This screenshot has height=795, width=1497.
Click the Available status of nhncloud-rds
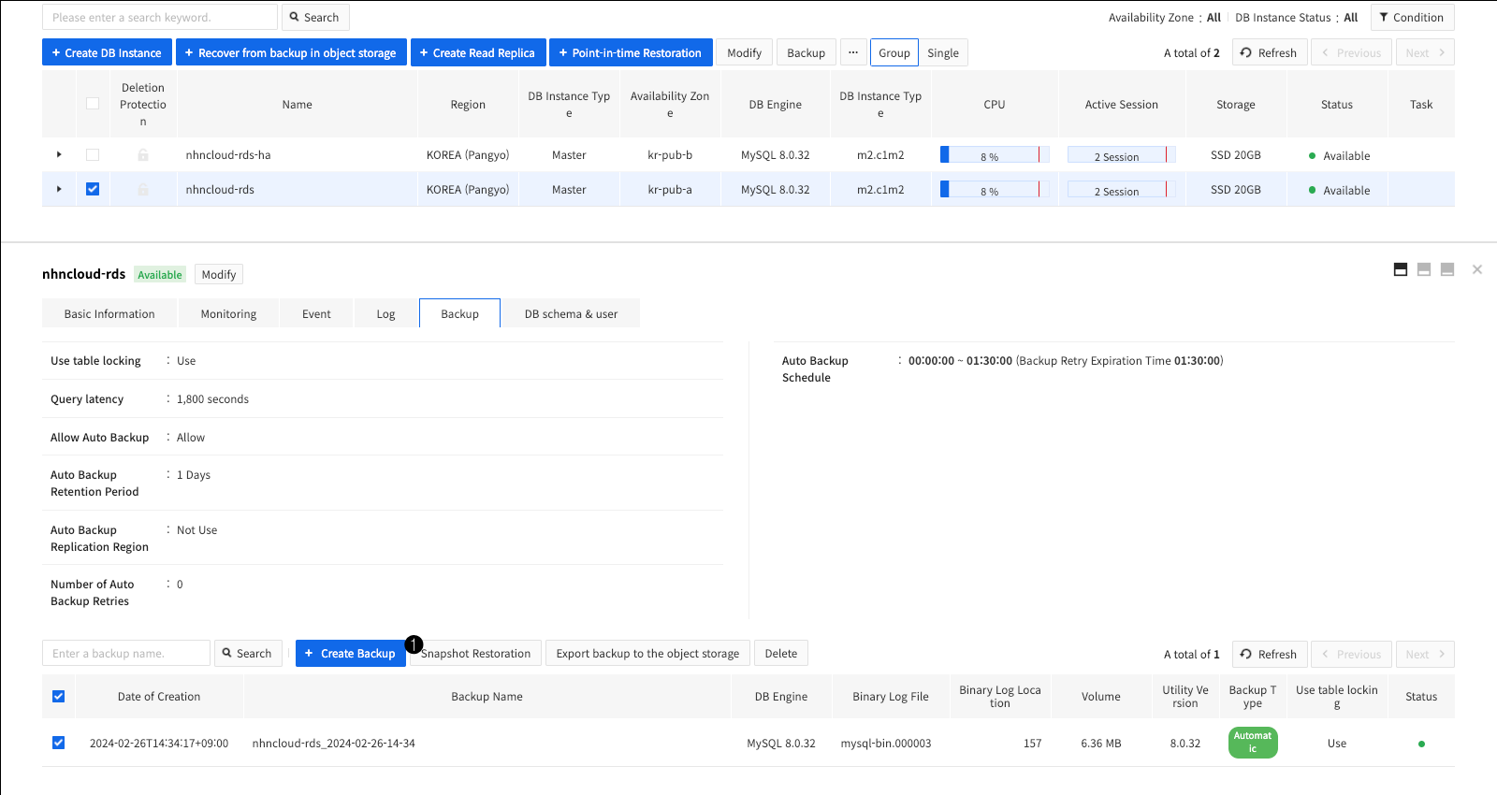coord(1339,191)
